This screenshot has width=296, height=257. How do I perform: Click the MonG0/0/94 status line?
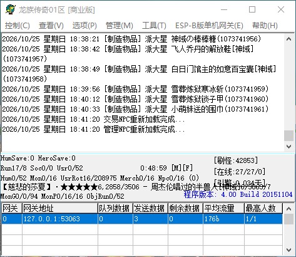62,196
